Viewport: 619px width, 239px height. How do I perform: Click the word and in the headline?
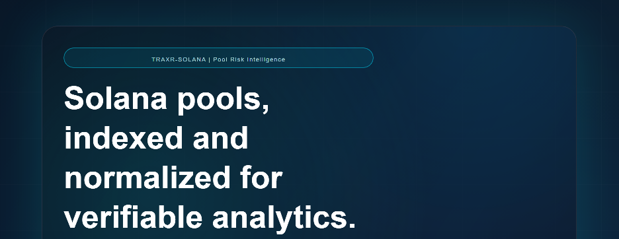[220, 137]
